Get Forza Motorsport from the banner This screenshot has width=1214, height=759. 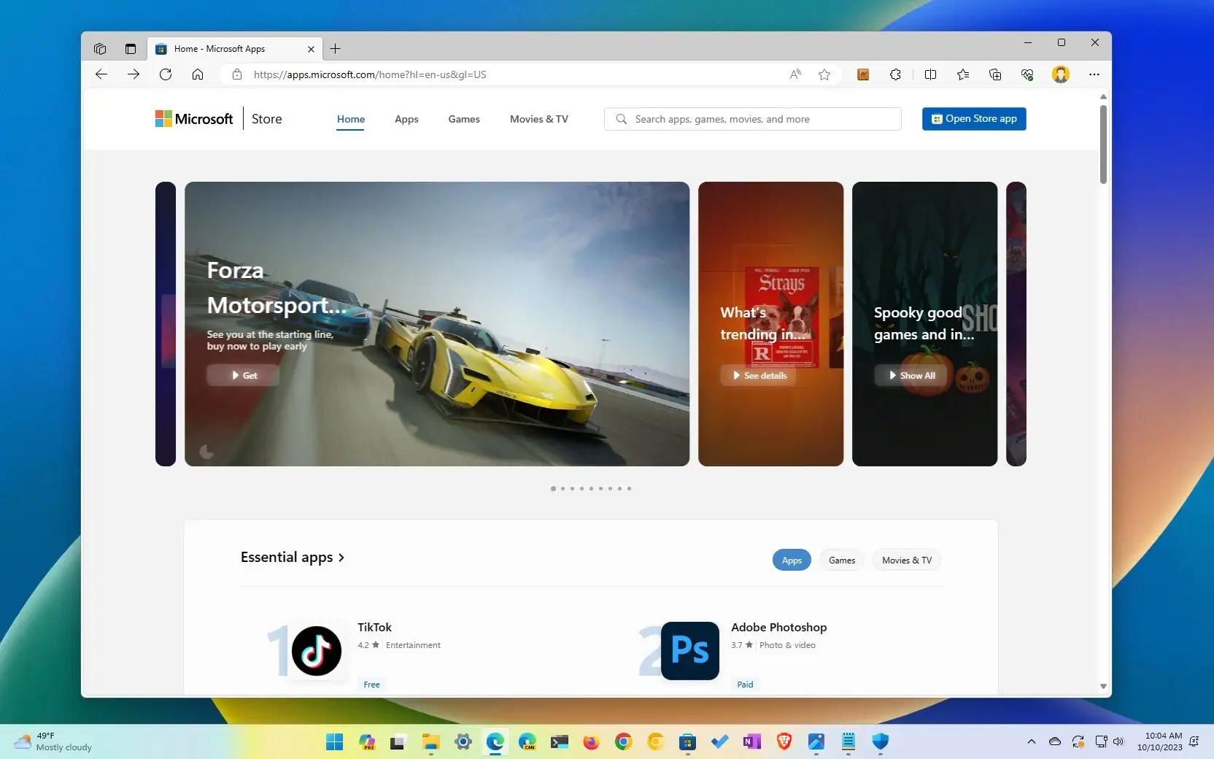coord(242,375)
